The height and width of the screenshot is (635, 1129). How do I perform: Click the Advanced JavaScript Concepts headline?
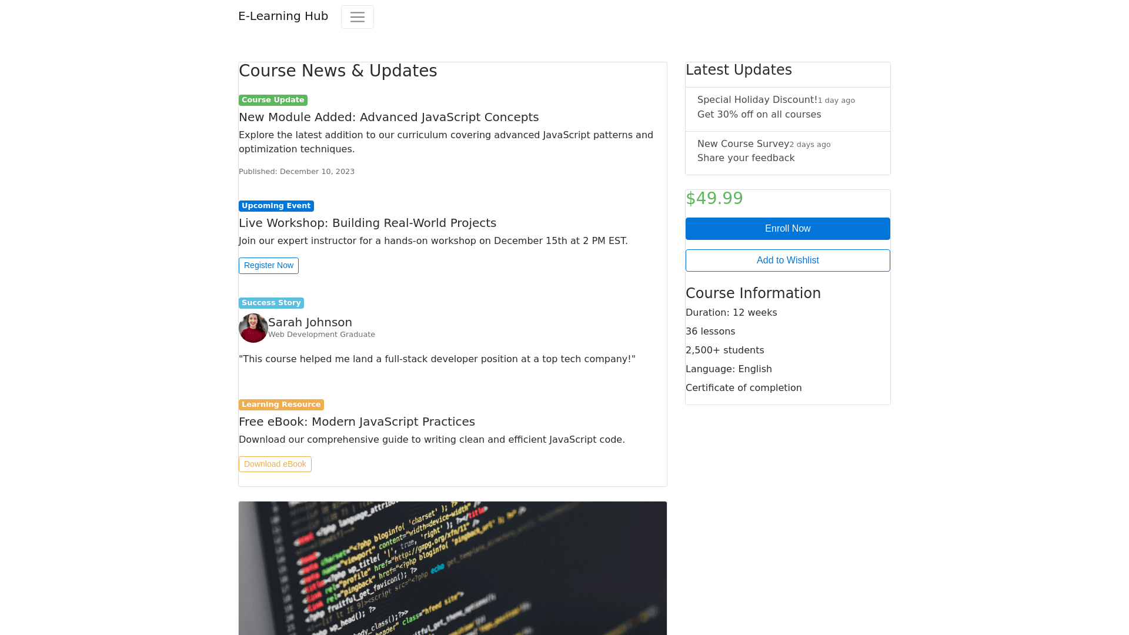click(388, 118)
